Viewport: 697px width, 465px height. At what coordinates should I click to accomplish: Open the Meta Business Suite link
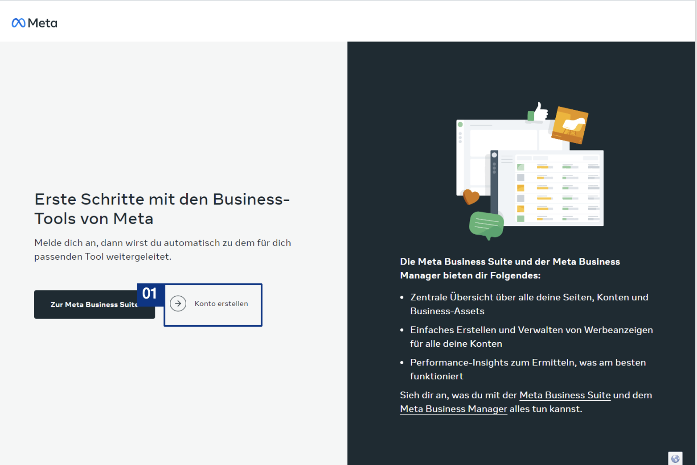point(565,395)
